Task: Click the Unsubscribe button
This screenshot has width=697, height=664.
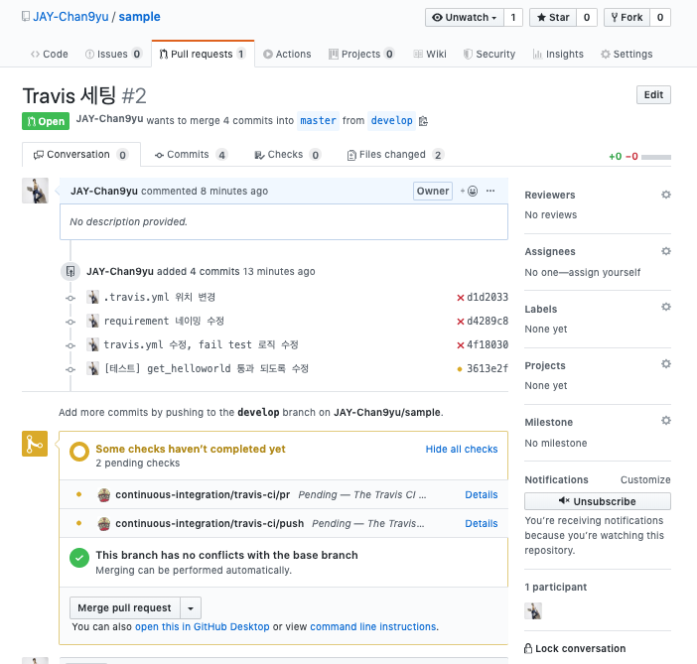Action: click(x=598, y=501)
